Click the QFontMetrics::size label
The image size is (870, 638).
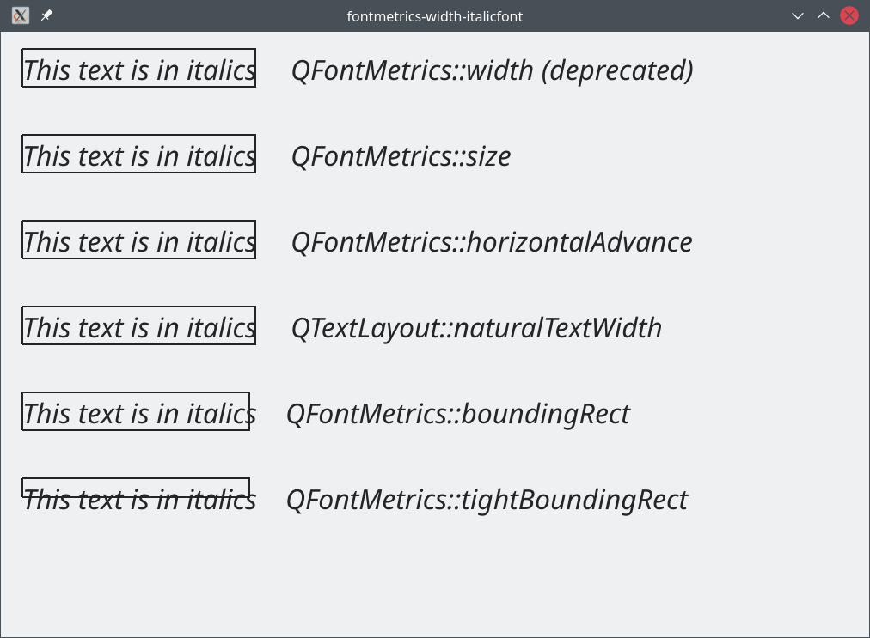point(401,155)
